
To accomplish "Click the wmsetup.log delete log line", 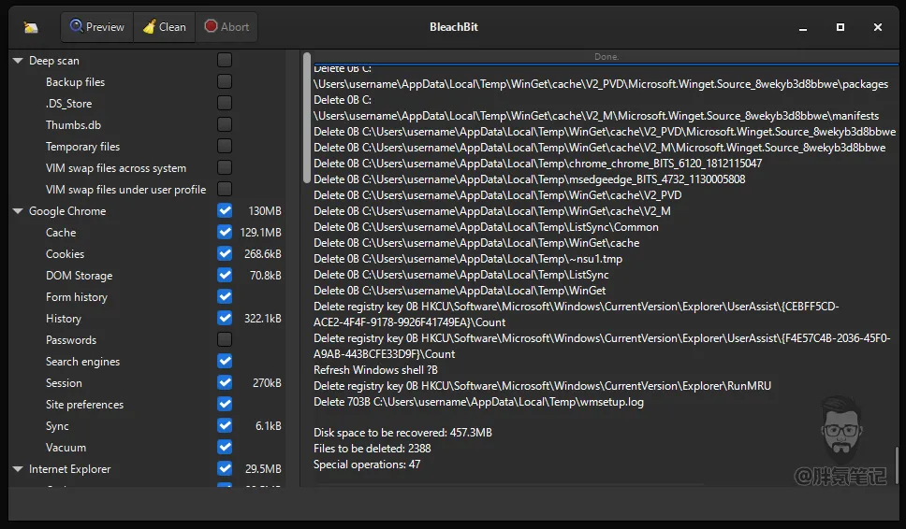I will (478, 402).
